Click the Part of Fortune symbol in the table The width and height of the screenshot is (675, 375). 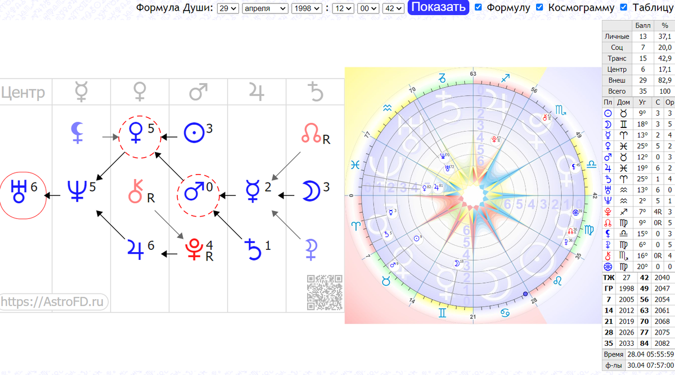point(607,266)
